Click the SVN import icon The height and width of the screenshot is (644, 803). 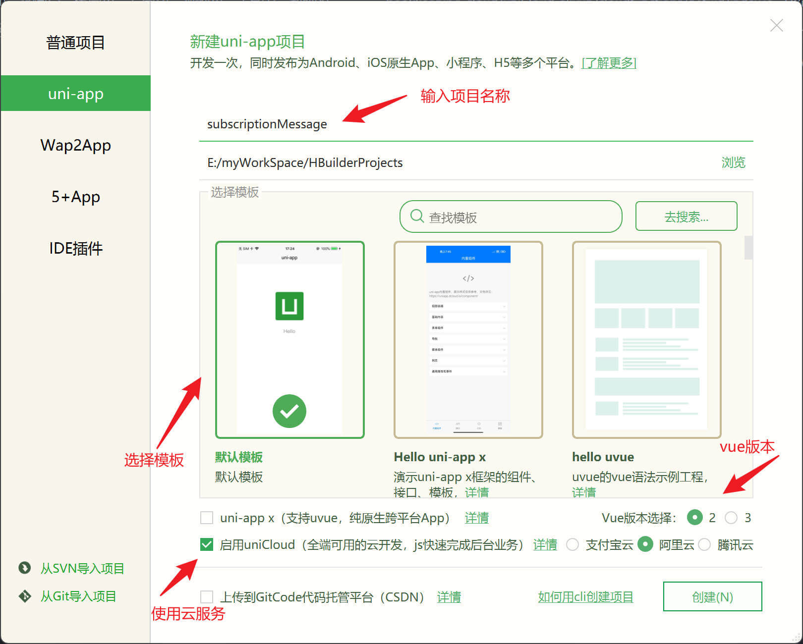pyautogui.click(x=24, y=568)
